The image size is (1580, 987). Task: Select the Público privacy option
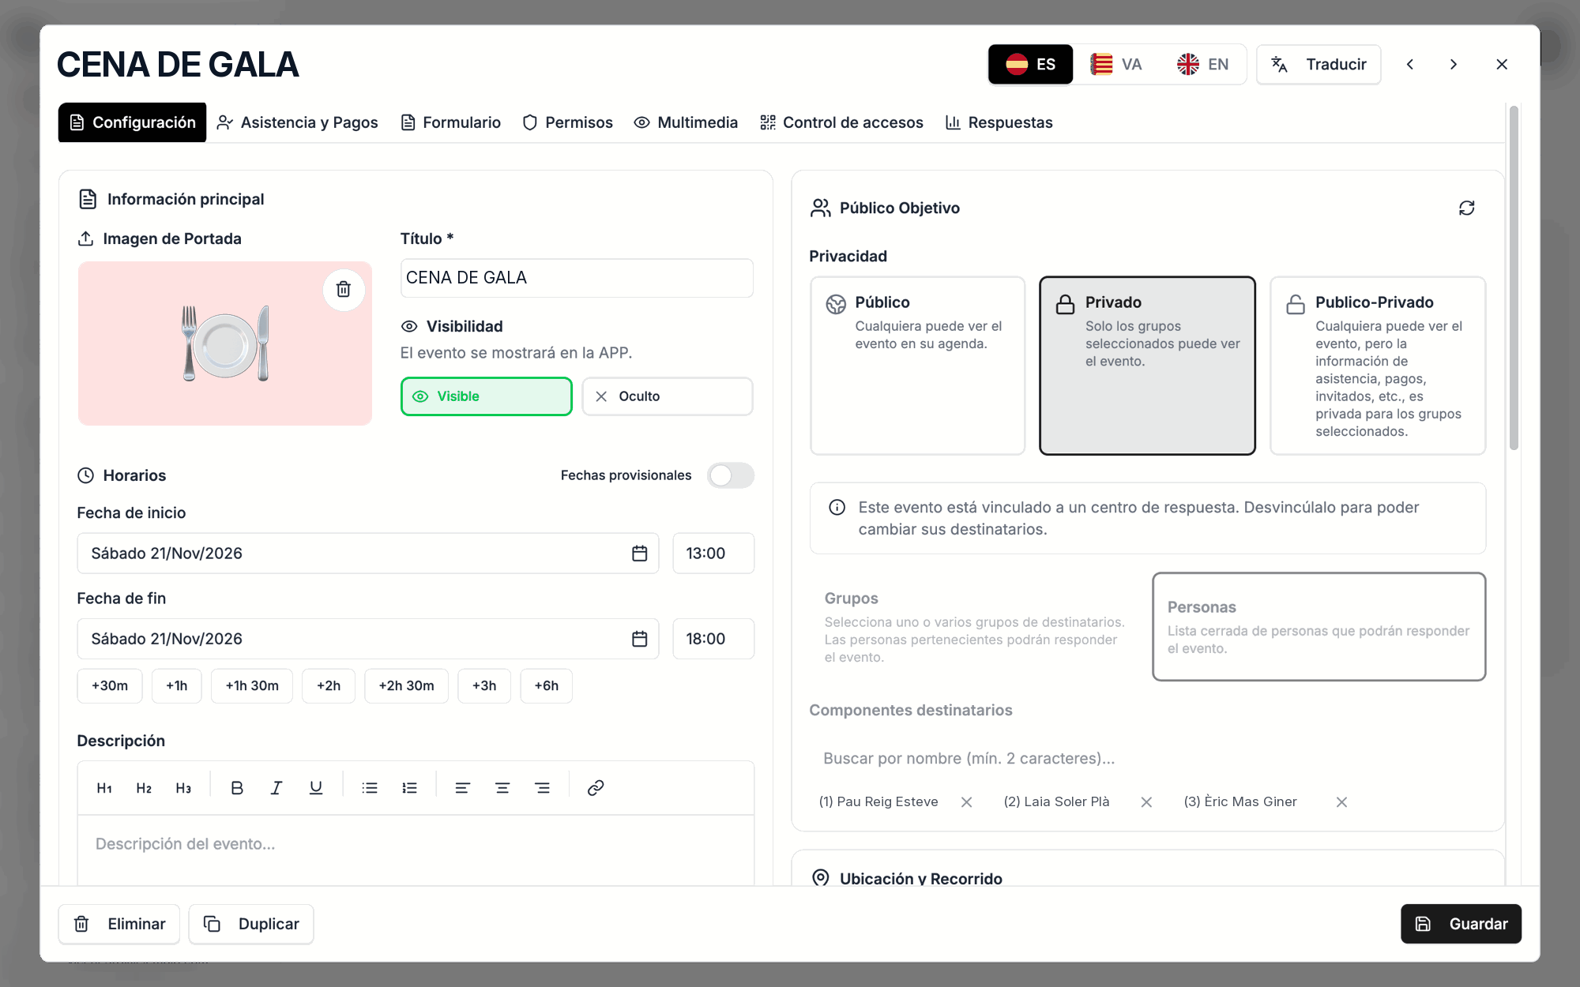[x=917, y=366]
